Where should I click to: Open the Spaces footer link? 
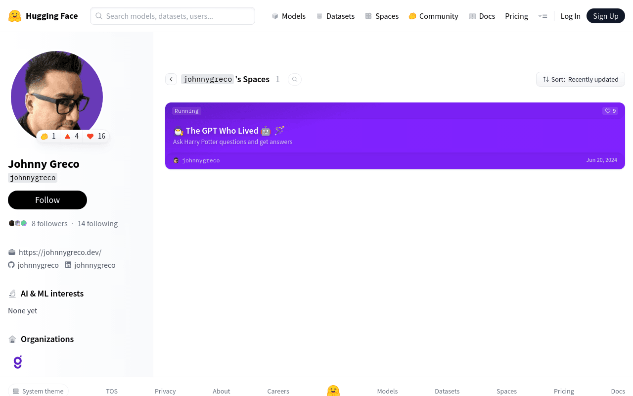click(506, 391)
